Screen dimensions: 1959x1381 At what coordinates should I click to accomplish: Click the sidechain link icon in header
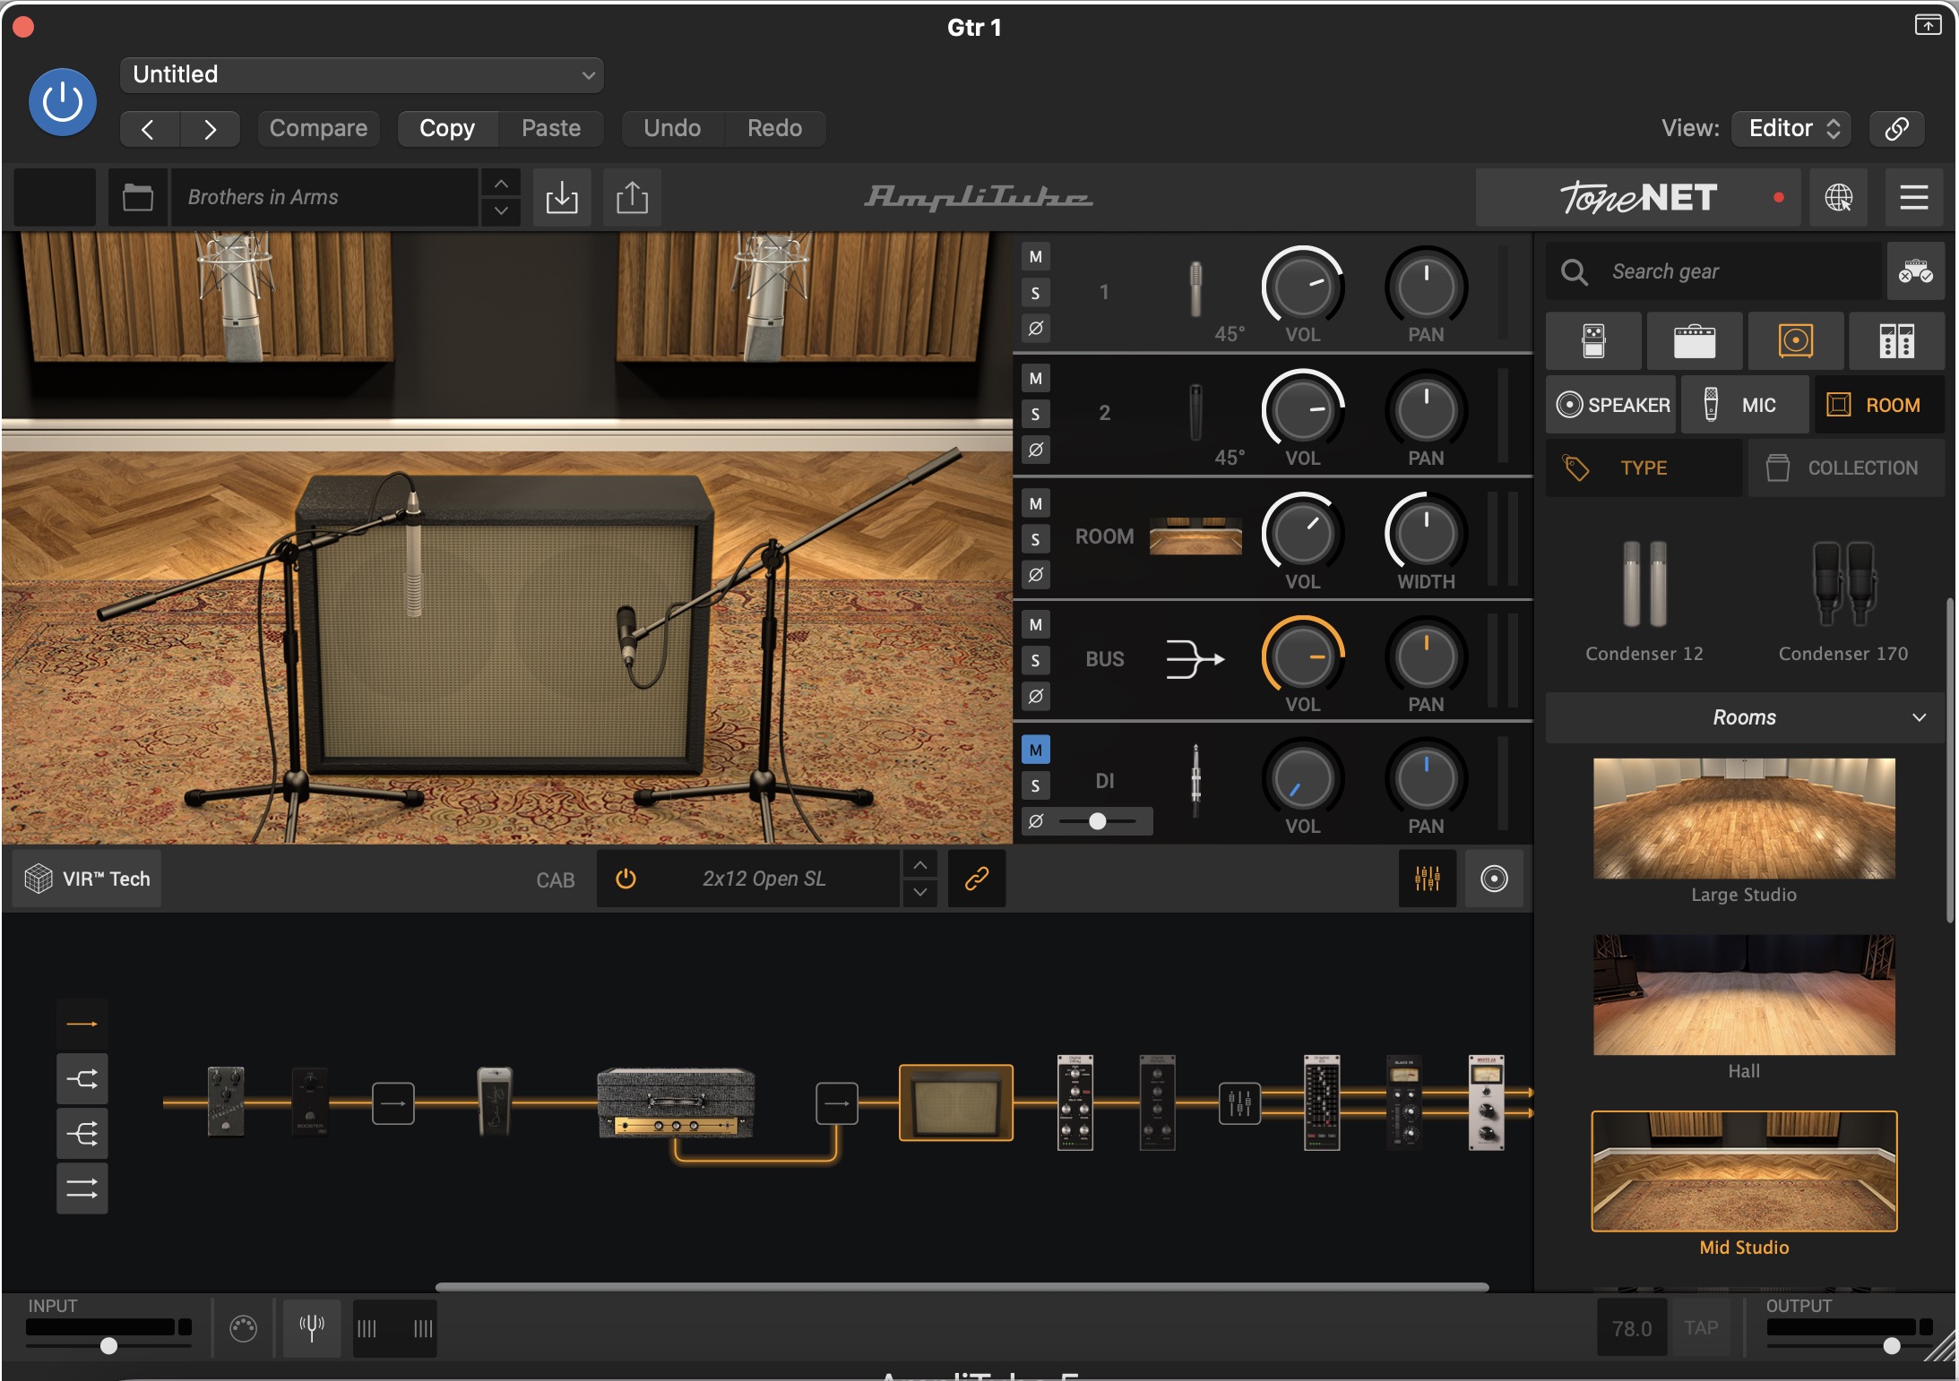(x=1896, y=128)
